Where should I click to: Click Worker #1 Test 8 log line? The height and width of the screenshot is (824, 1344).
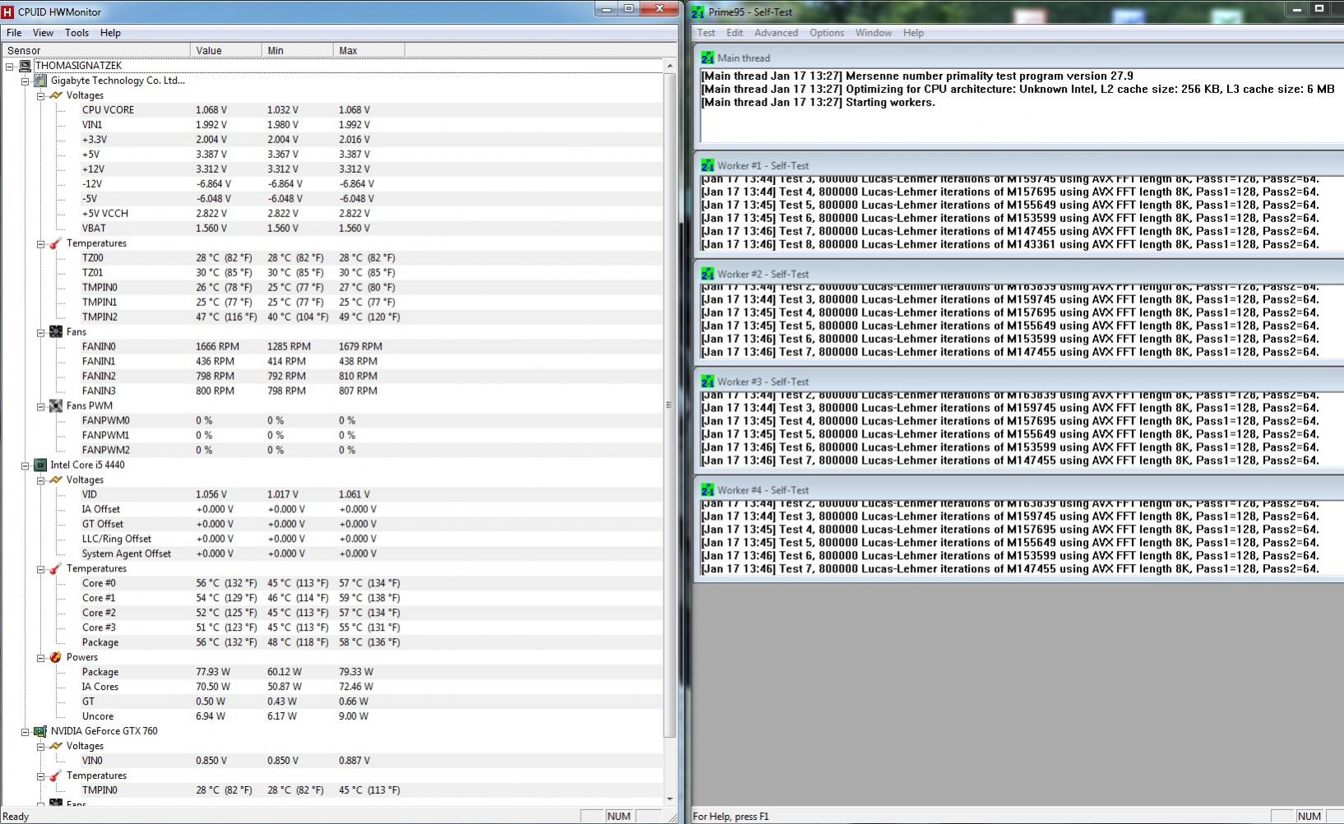pyautogui.click(x=1010, y=245)
